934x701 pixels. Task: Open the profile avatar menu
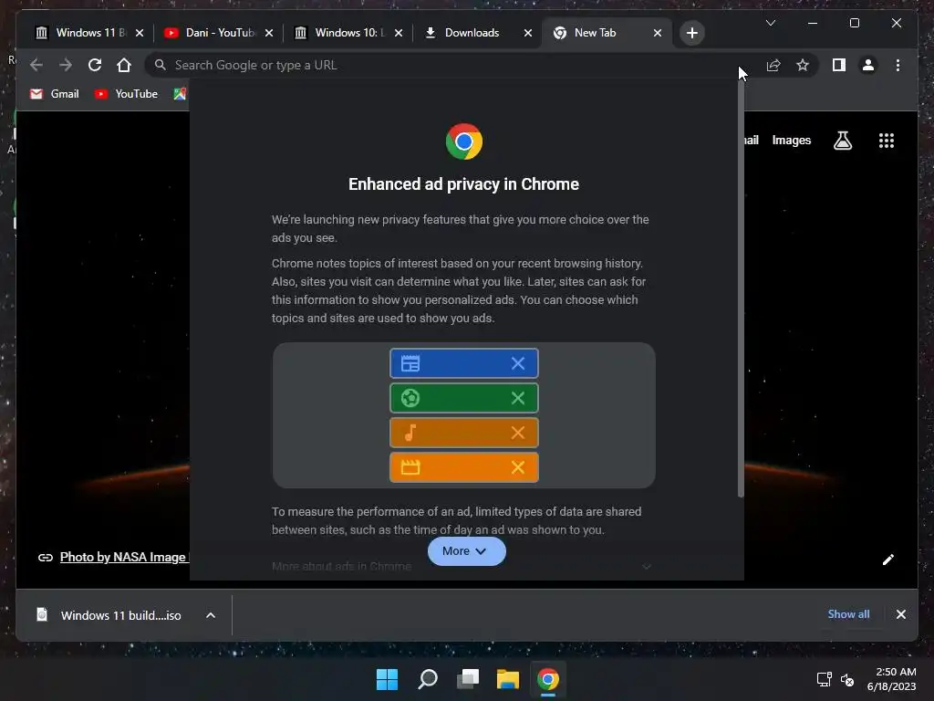pyautogui.click(x=868, y=65)
